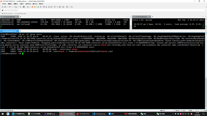
Task: Expand the Open Session dropdown arrow
Action: click(x=7, y=7)
